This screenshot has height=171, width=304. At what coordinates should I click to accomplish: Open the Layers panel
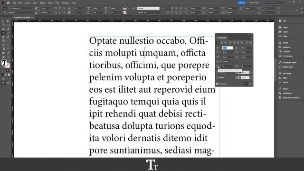click(x=284, y=32)
